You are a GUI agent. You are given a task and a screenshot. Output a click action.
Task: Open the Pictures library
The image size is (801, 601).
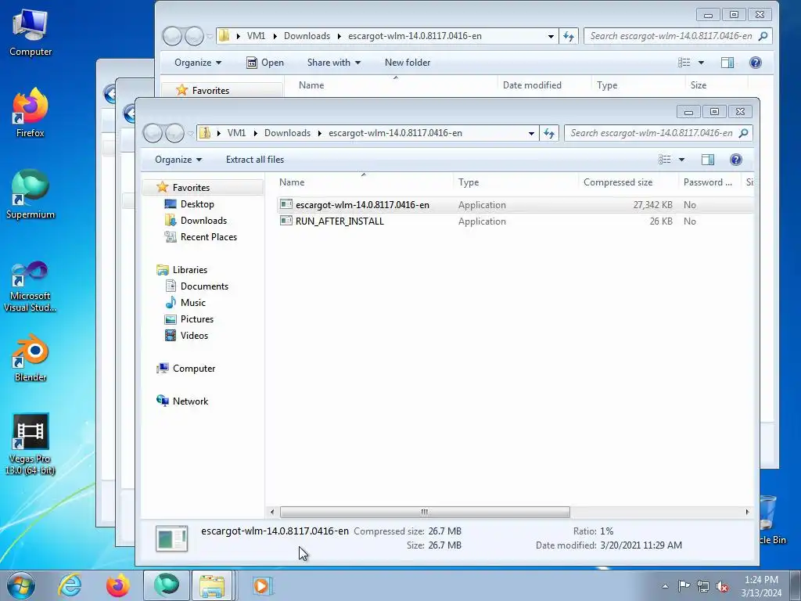click(x=196, y=319)
